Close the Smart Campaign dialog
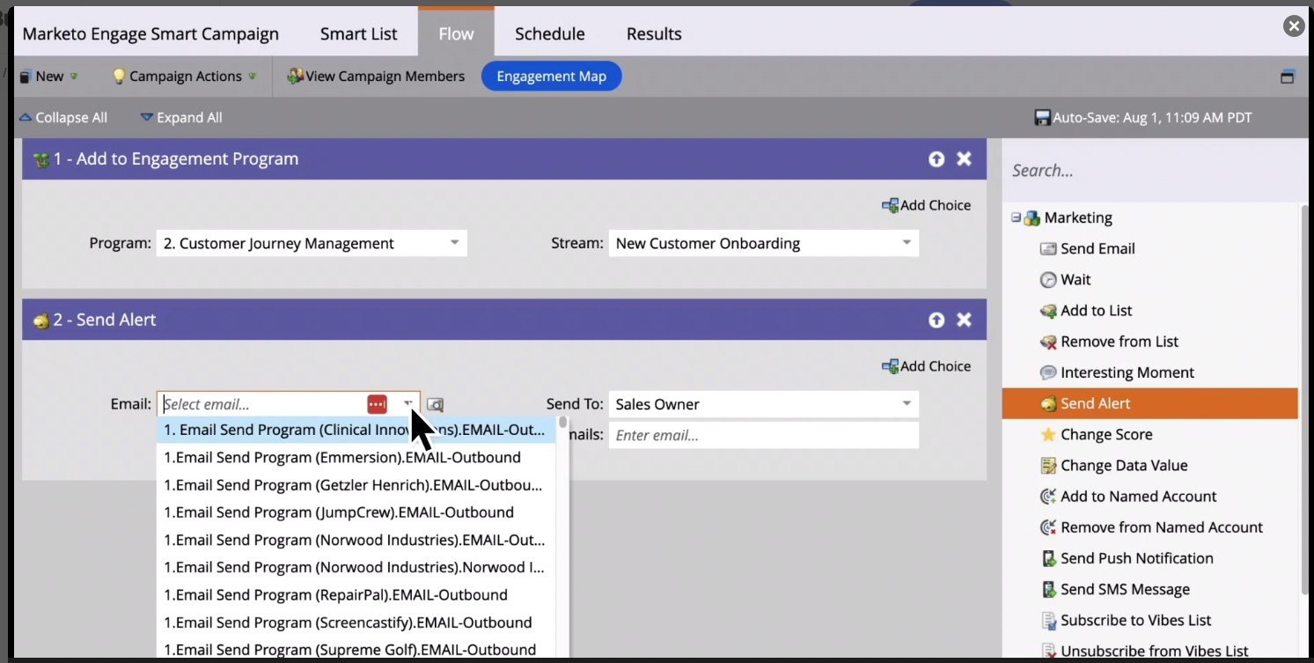Viewport: 1314px width, 663px height. [x=1294, y=26]
